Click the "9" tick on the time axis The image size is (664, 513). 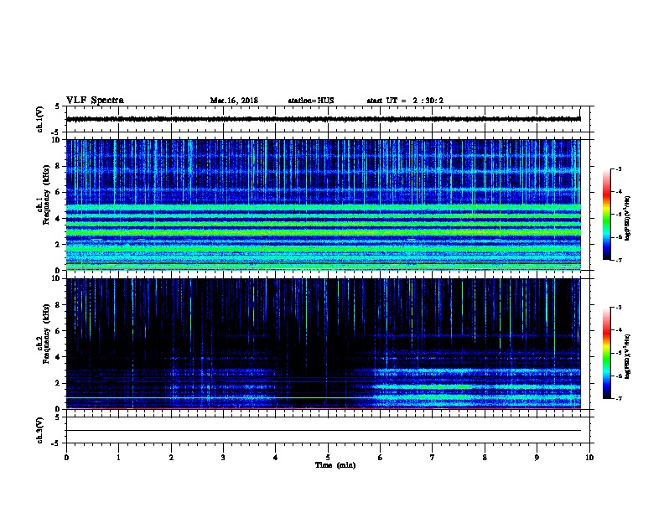[537, 457]
